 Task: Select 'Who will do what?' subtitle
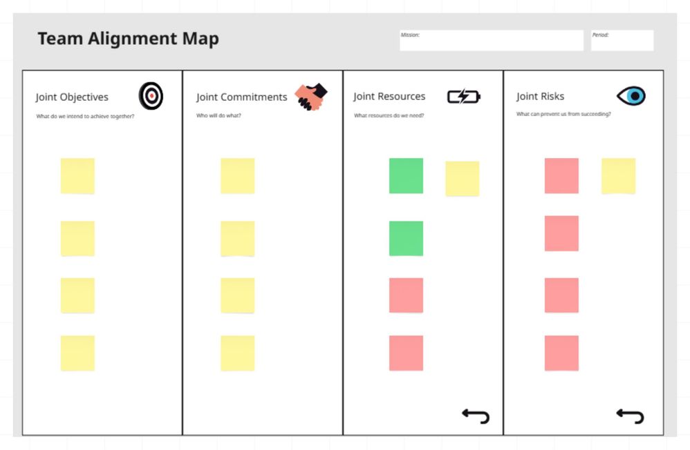(218, 115)
